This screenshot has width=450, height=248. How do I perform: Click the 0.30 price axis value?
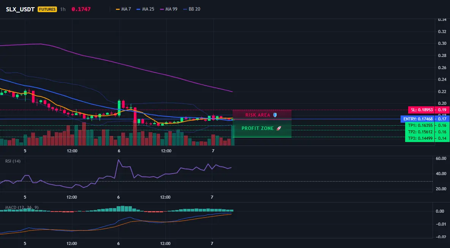click(x=442, y=44)
